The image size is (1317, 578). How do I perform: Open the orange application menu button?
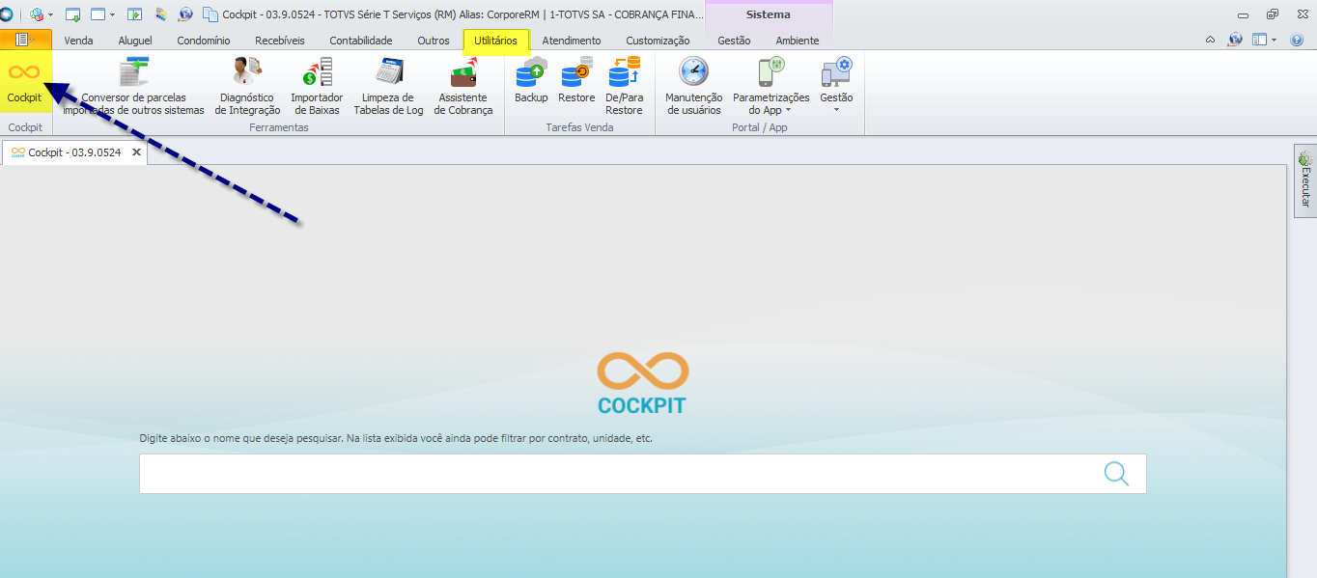coord(26,40)
